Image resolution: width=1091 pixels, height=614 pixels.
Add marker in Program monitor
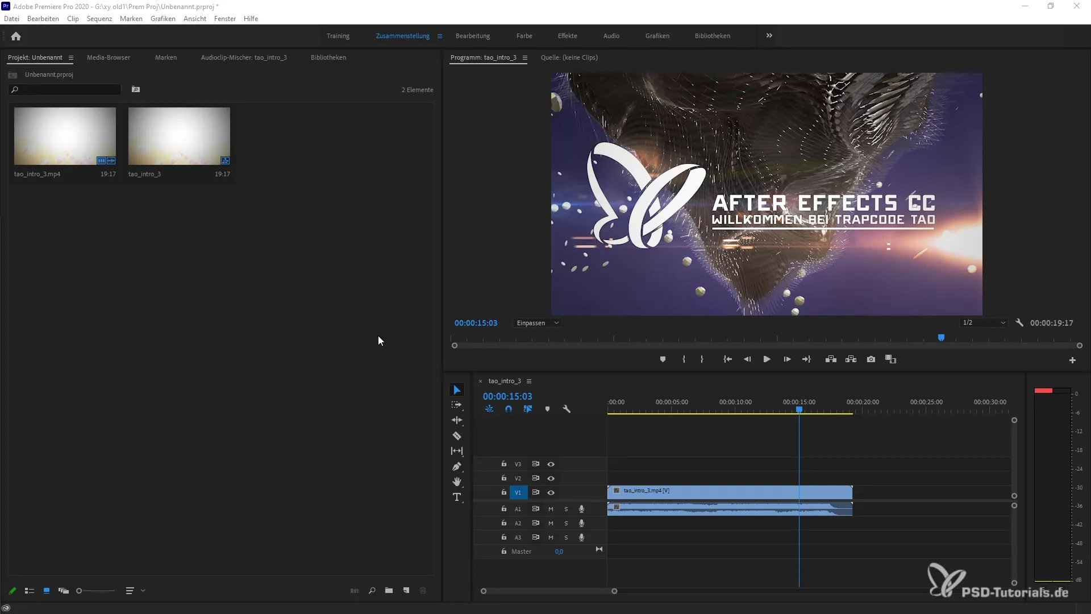[x=663, y=359]
